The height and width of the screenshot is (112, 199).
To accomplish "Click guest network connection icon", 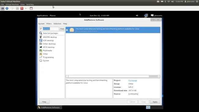I will [146, 16].
